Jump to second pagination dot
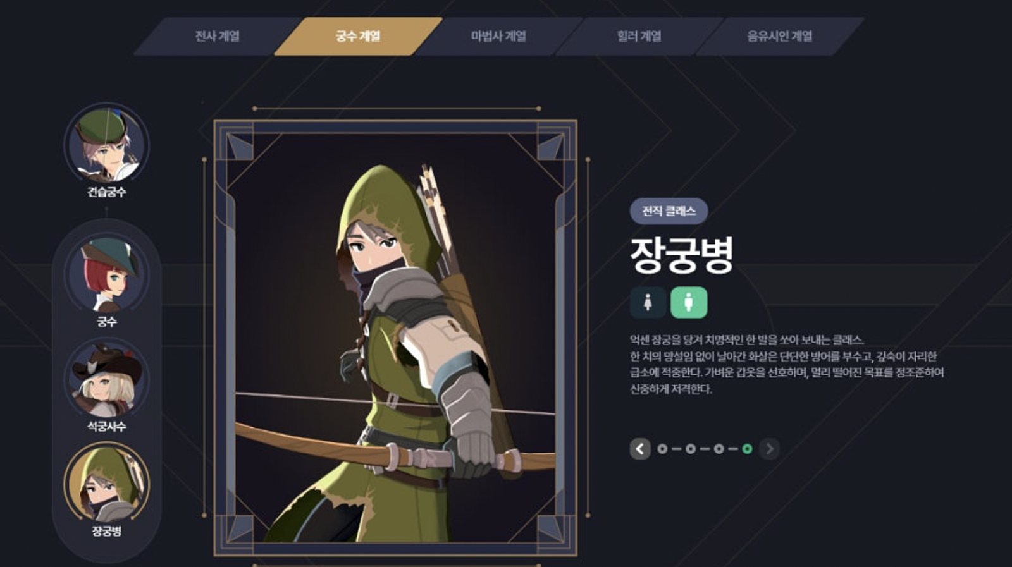This screenshot has width=1012, height=567. 691,449
